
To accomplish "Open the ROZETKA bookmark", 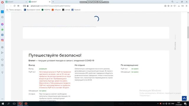I will (x=46, y=10).
